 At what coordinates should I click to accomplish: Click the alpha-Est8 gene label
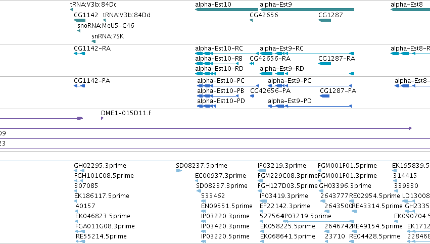pyautogui.click(x=407, y=5)
